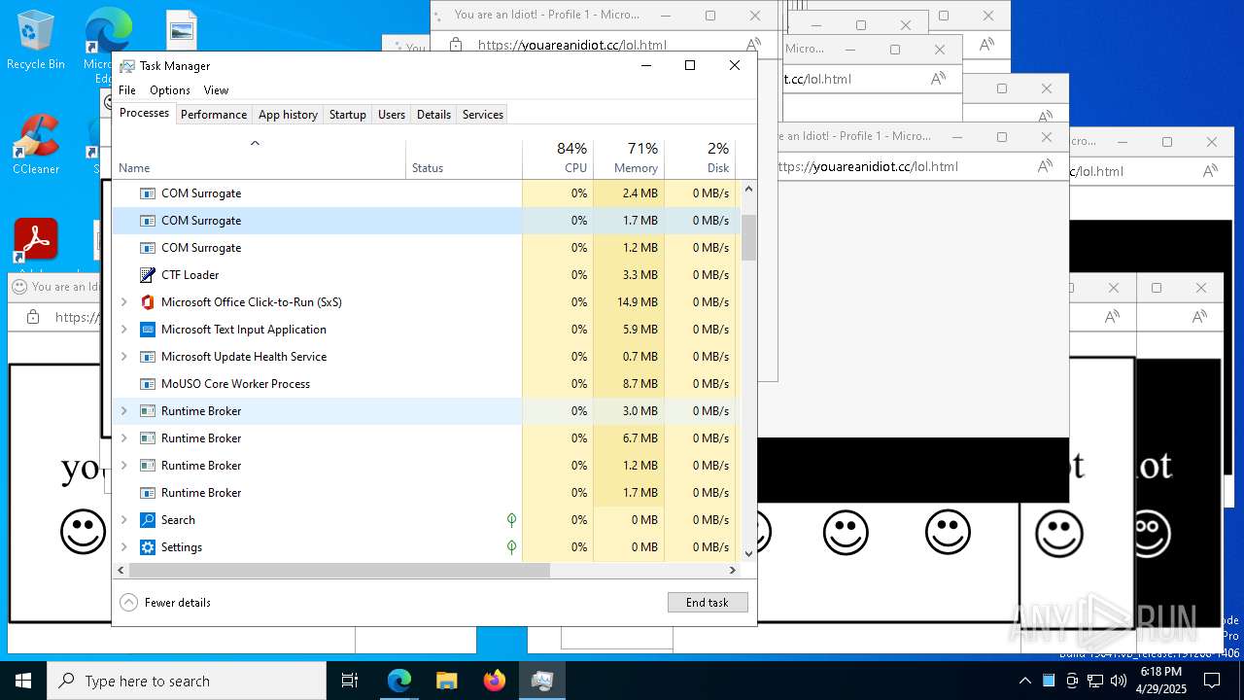Open Task View on the taskbar
This screenshot has width=1244, height=700.
(x=350, y=681)
